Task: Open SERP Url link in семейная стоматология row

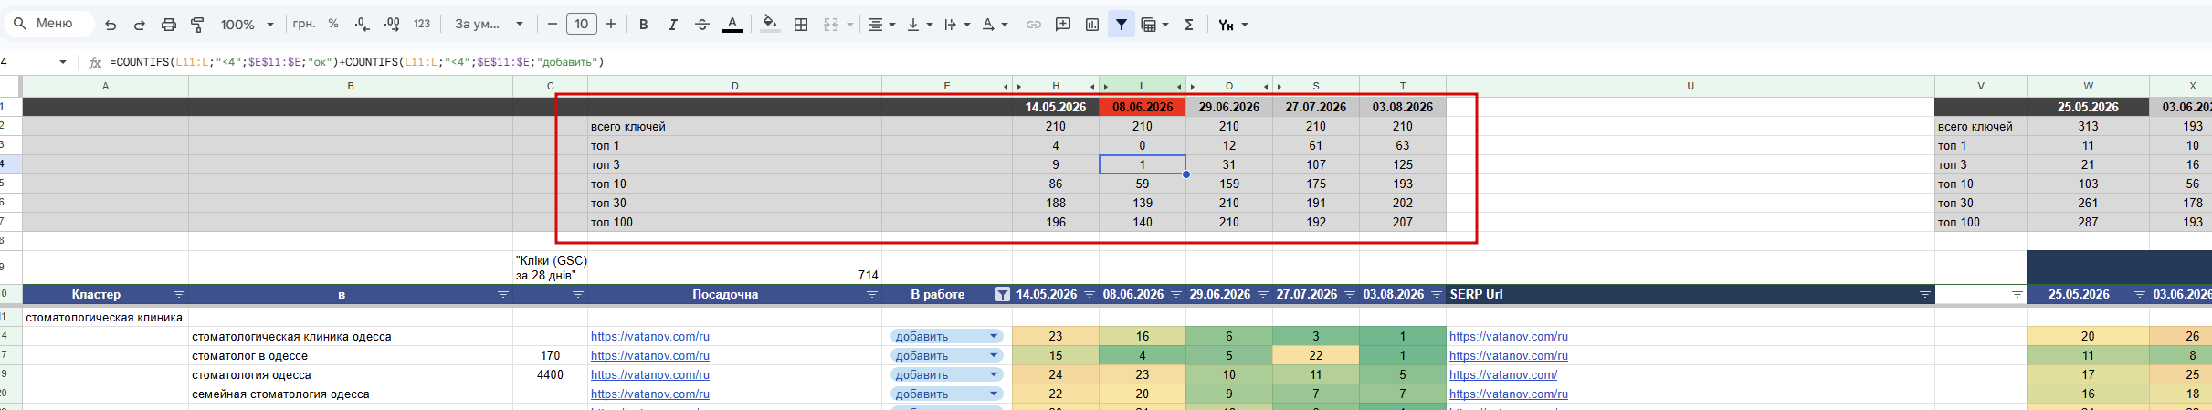Action: tap(1509, 394)
